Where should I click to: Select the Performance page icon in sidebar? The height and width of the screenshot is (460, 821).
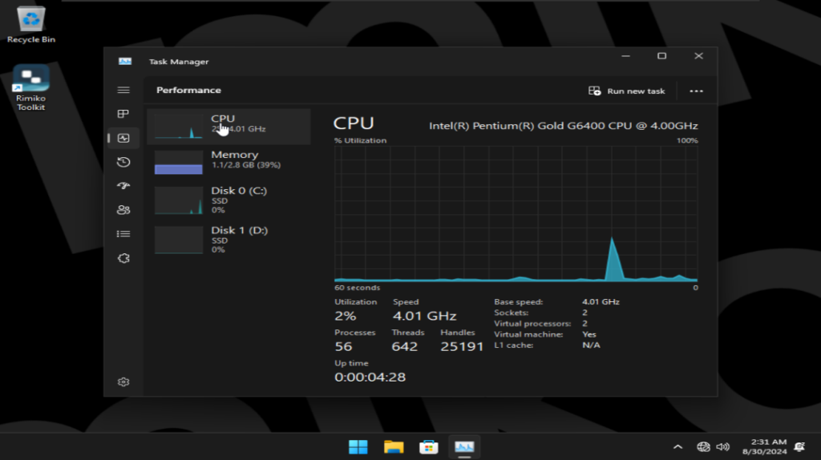point(123,138)
